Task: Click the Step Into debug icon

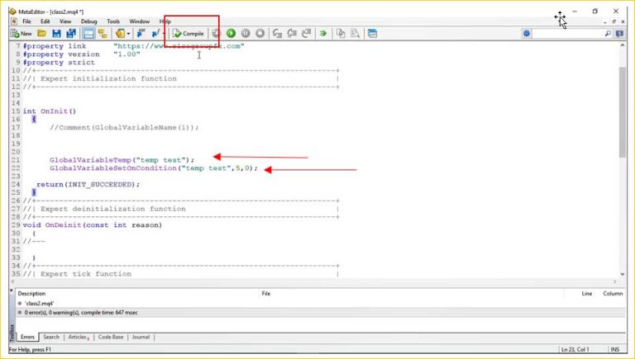Action: pos(277,34)
